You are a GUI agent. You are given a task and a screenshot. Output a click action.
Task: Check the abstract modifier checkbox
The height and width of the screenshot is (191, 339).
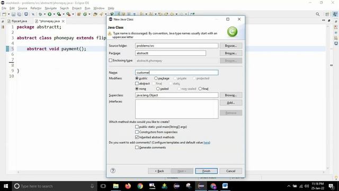click(x=137, y=83)
